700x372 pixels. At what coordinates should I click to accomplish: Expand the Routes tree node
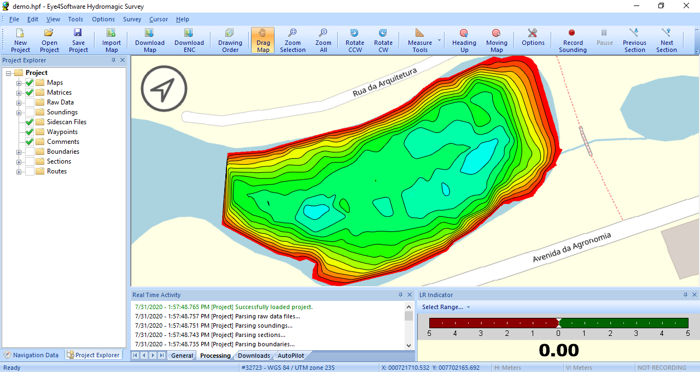click(x=19, y=172)
